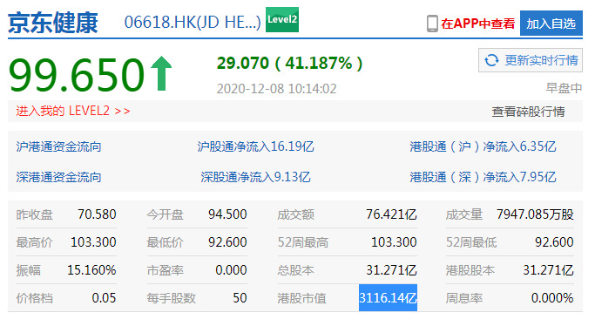The width and height of the screenshot is (595, 333).
Task: Click 港股通（沪）净流入6.35亿 text
Action: (x=483, y=146)
